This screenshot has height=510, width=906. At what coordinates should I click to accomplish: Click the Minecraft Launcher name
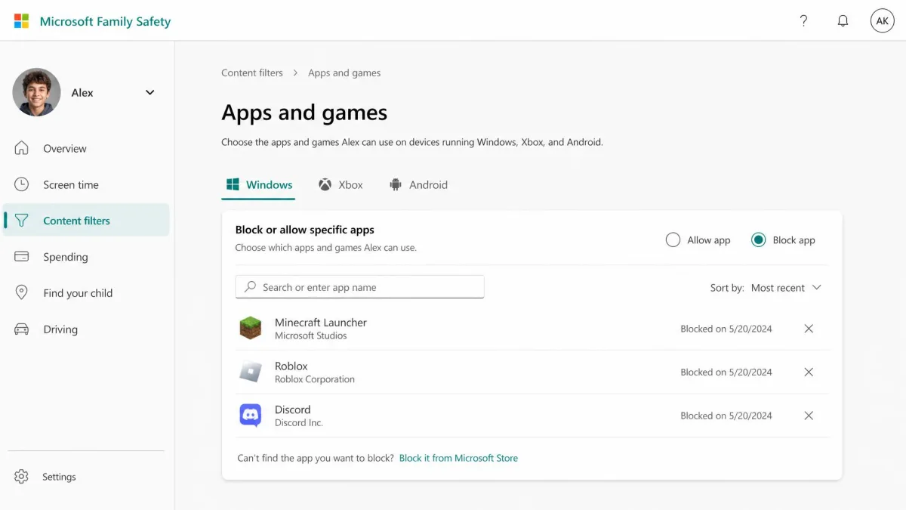click(321, 323)
